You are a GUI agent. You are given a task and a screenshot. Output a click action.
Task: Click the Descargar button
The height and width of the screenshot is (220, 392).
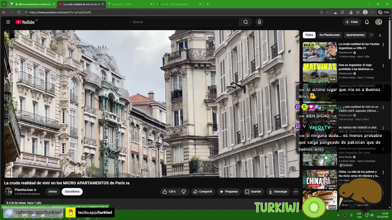278,192
